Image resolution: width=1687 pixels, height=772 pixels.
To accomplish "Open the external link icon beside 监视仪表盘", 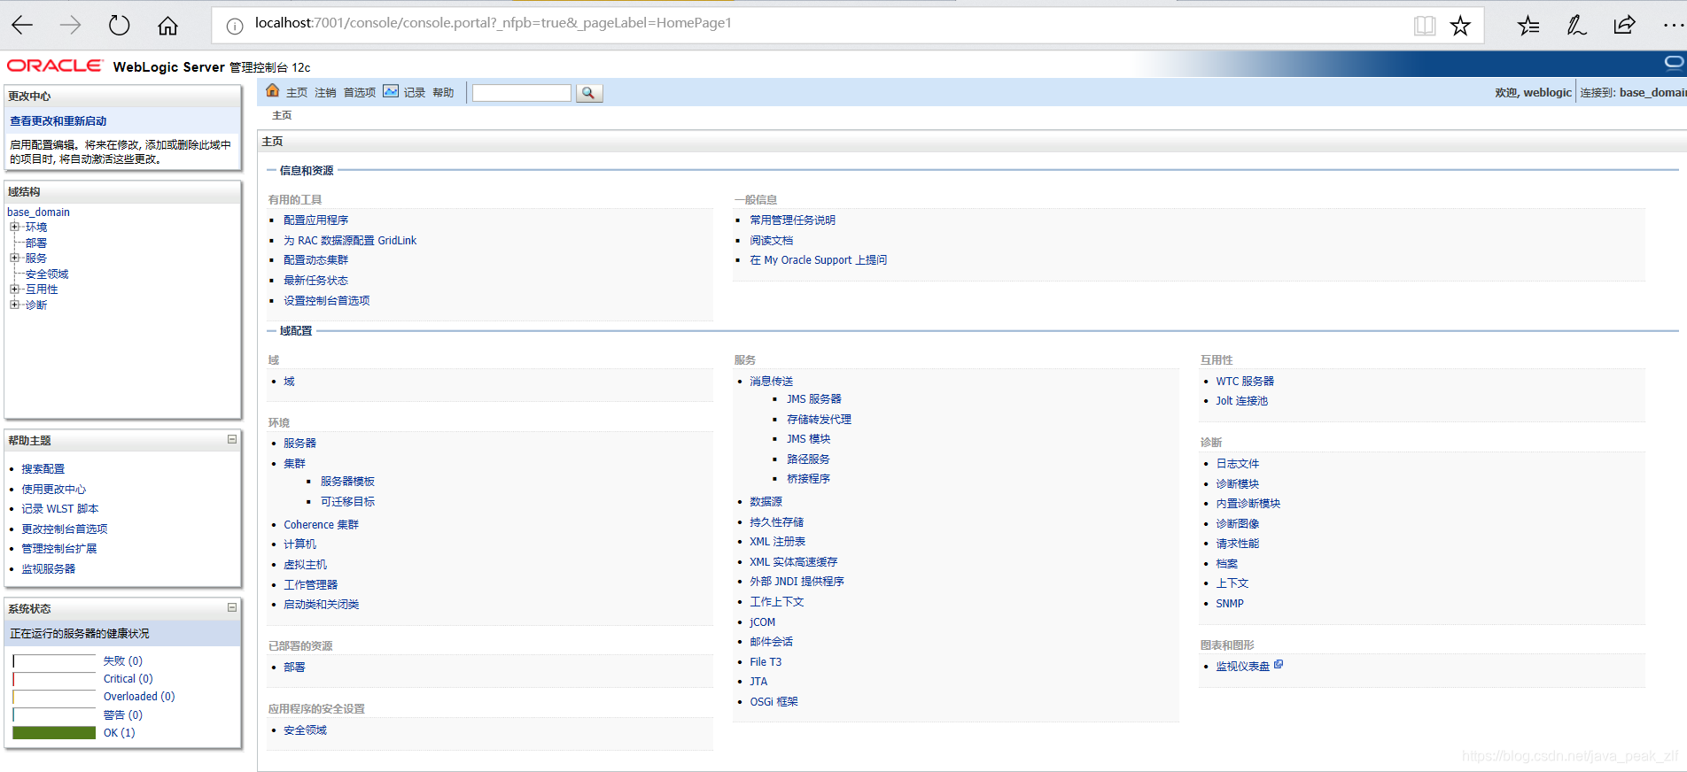I will point(1279,664).
